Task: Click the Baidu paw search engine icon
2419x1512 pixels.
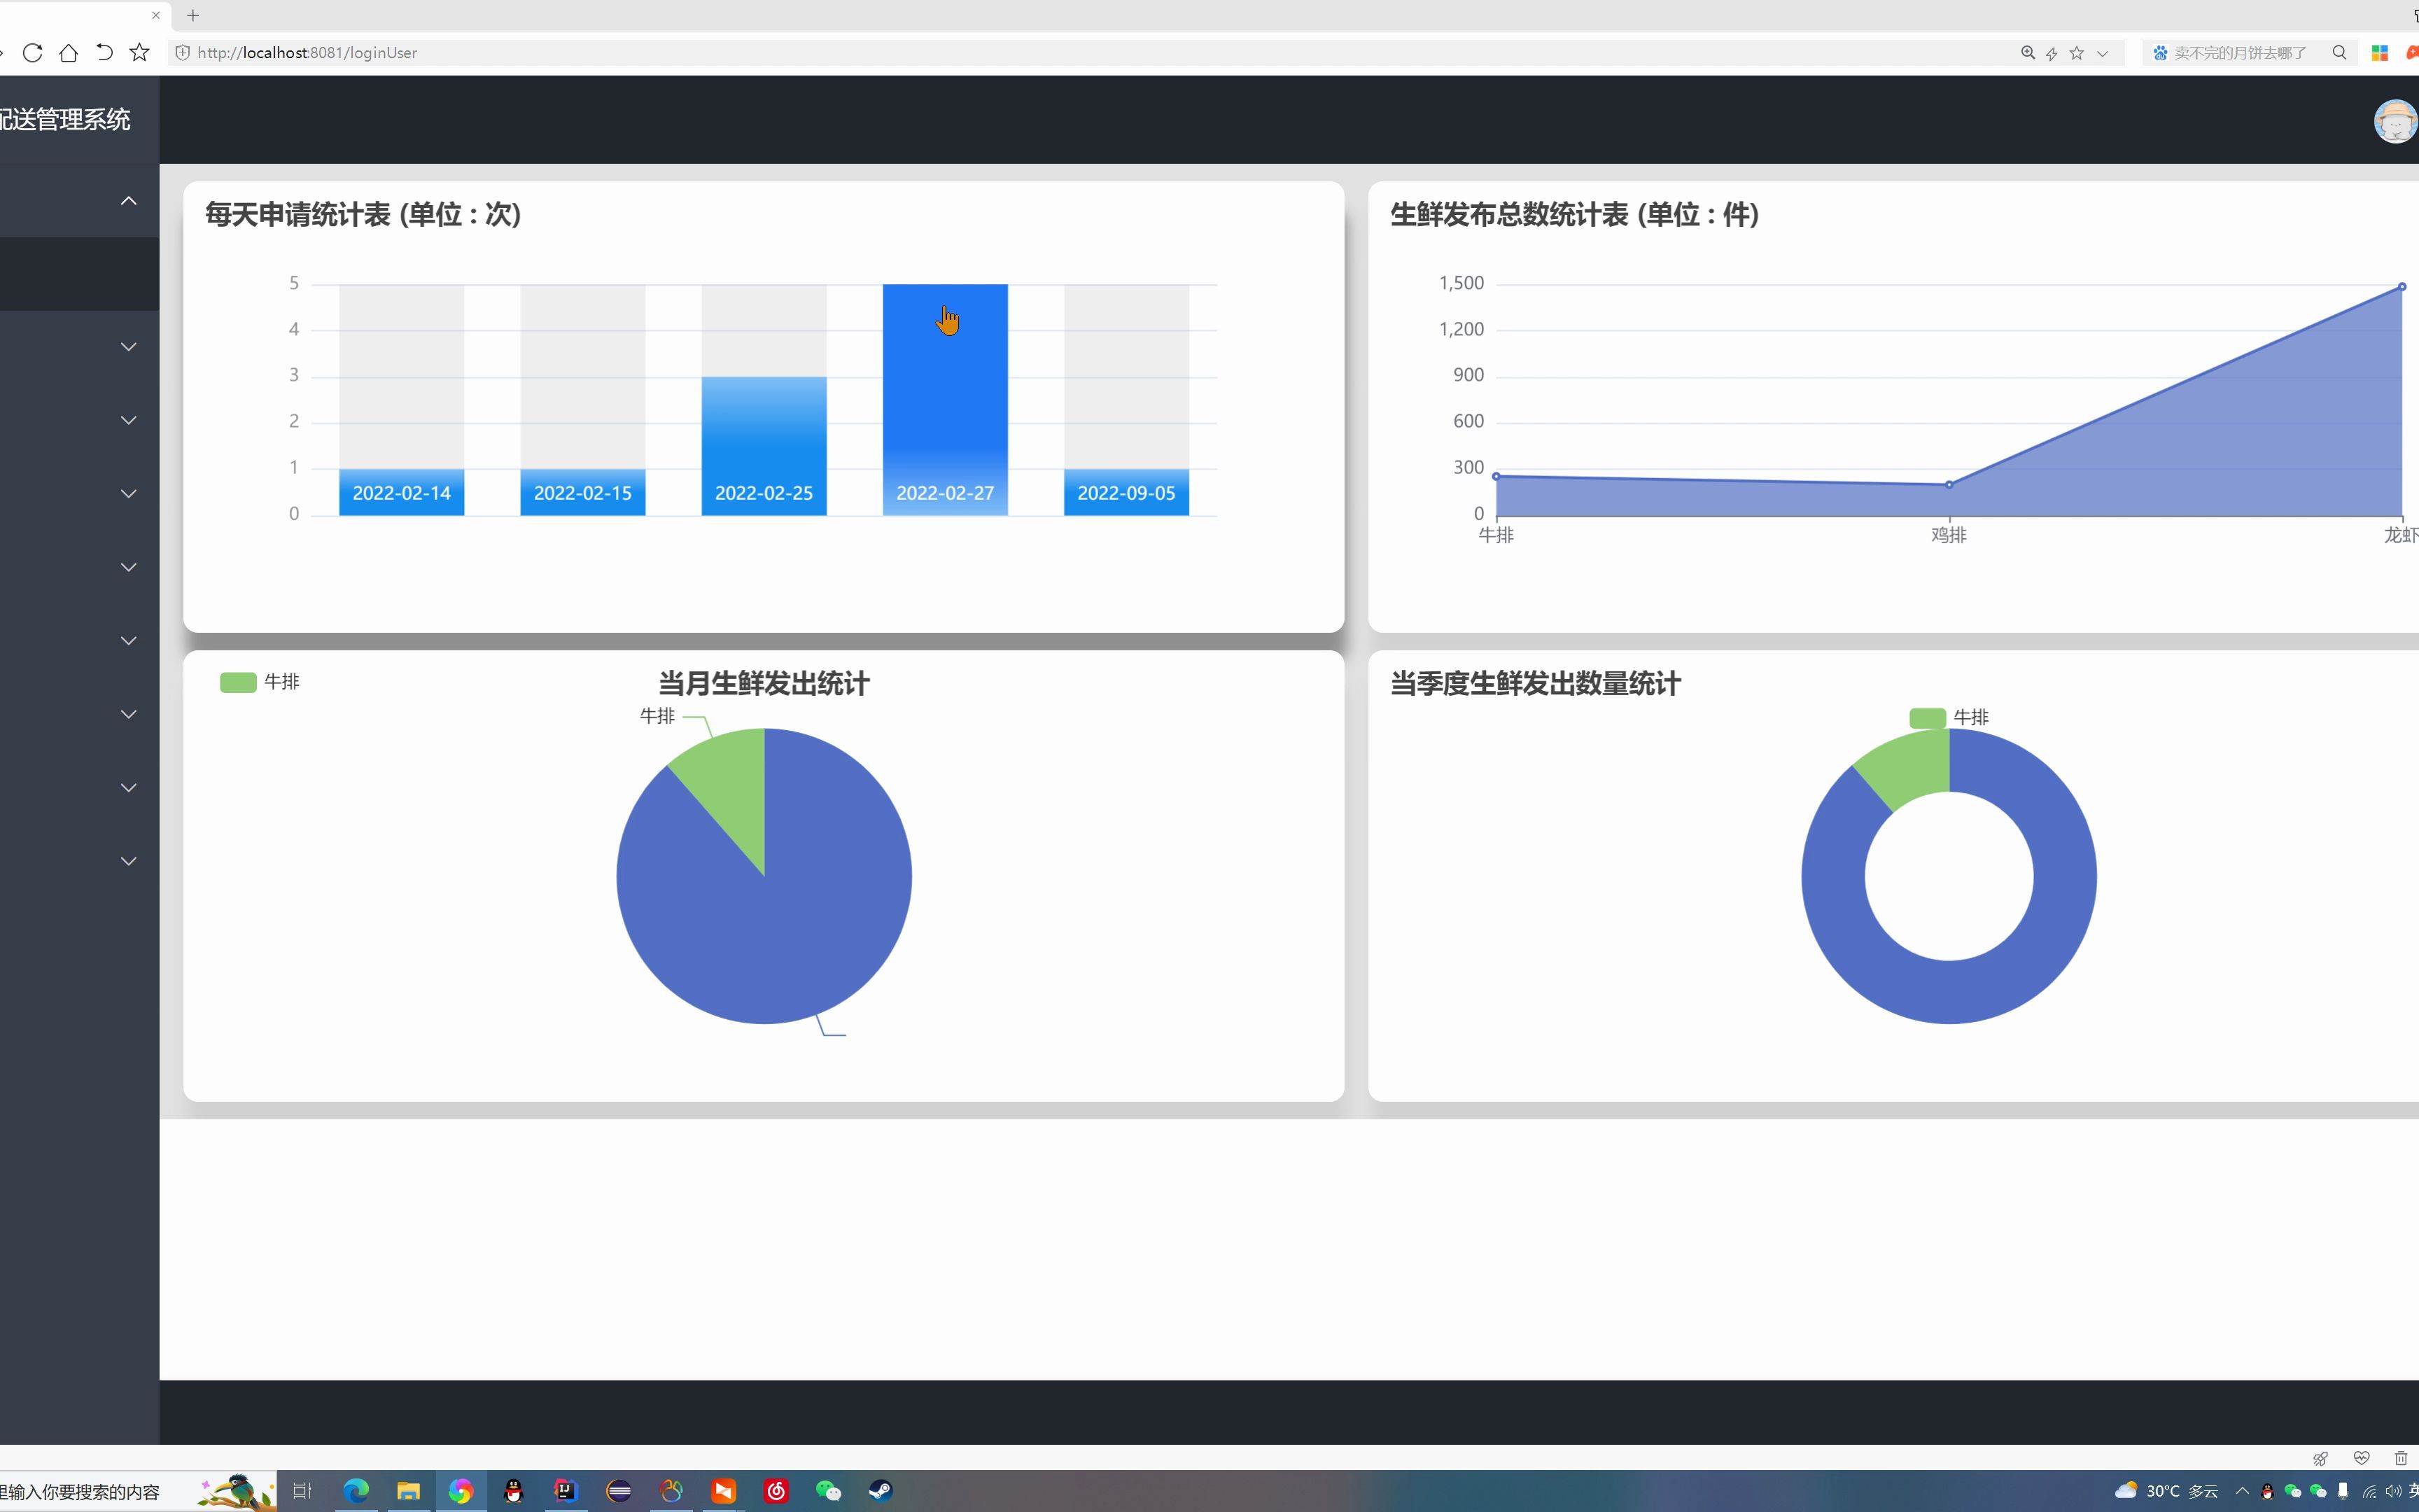Action: point(2160,53)
